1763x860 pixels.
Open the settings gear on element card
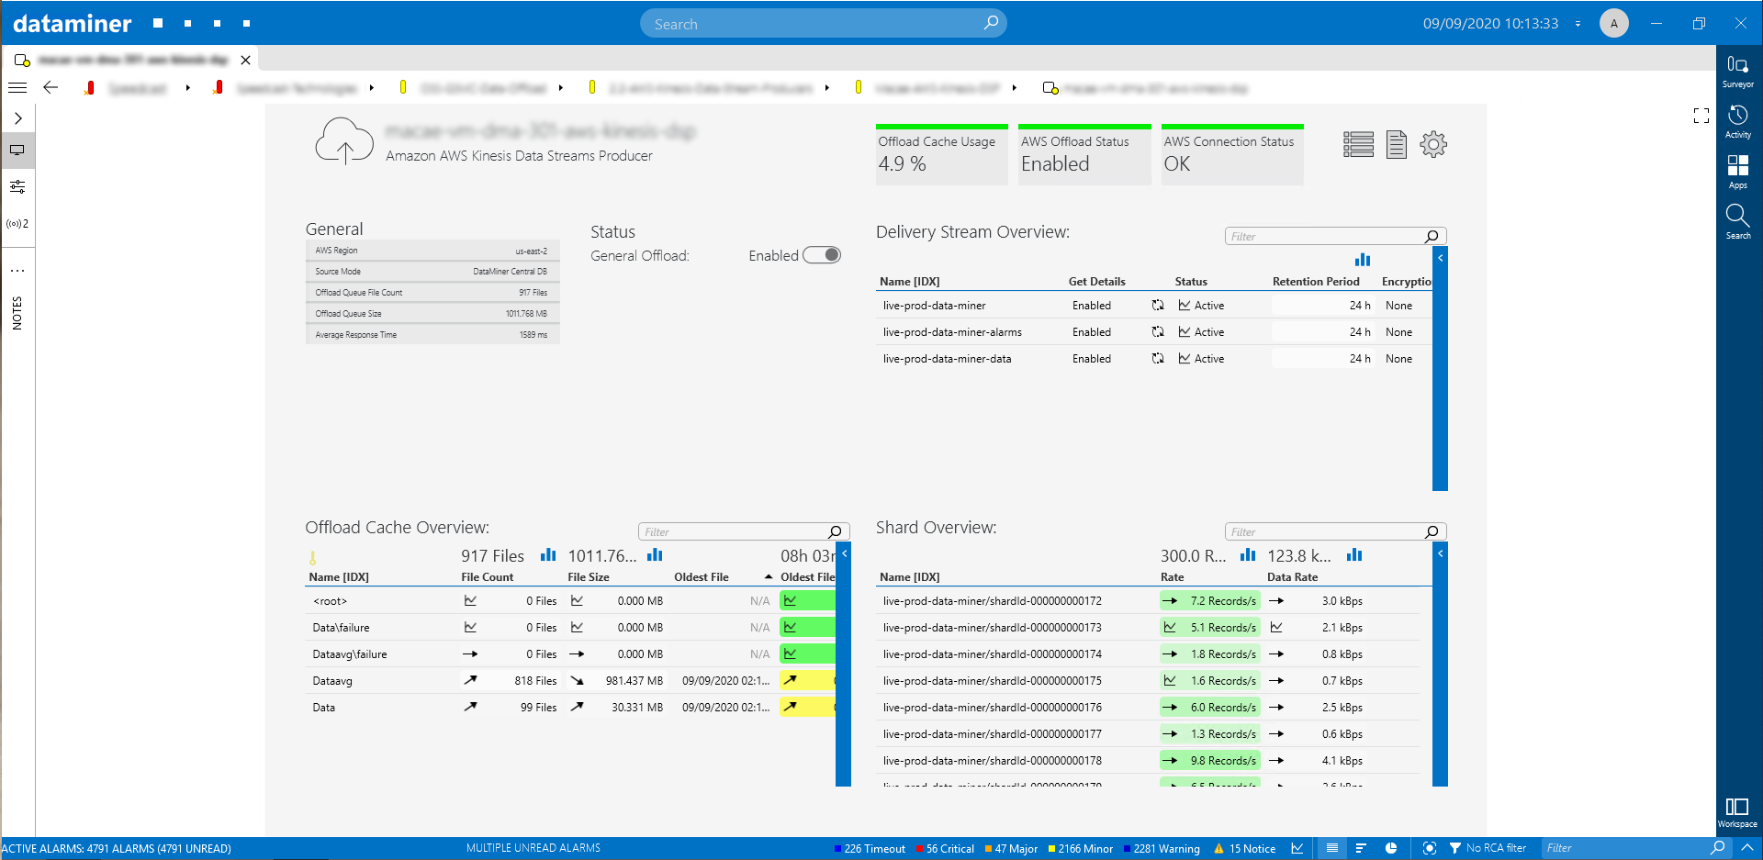[x=1432, y=144]
